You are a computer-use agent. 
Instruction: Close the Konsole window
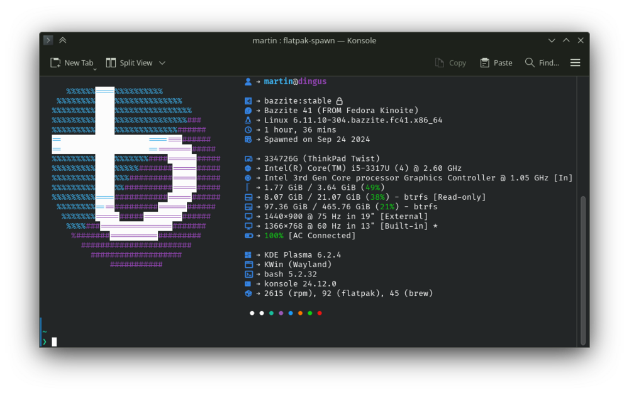click(581, 40)
